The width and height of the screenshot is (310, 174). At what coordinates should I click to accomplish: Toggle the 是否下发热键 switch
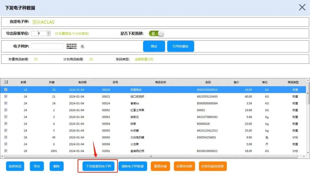click(x=156, y=34)
